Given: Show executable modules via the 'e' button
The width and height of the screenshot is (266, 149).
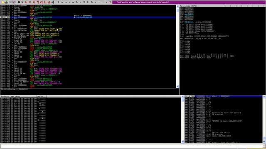Looking at the screenshot, I should 62,2.
